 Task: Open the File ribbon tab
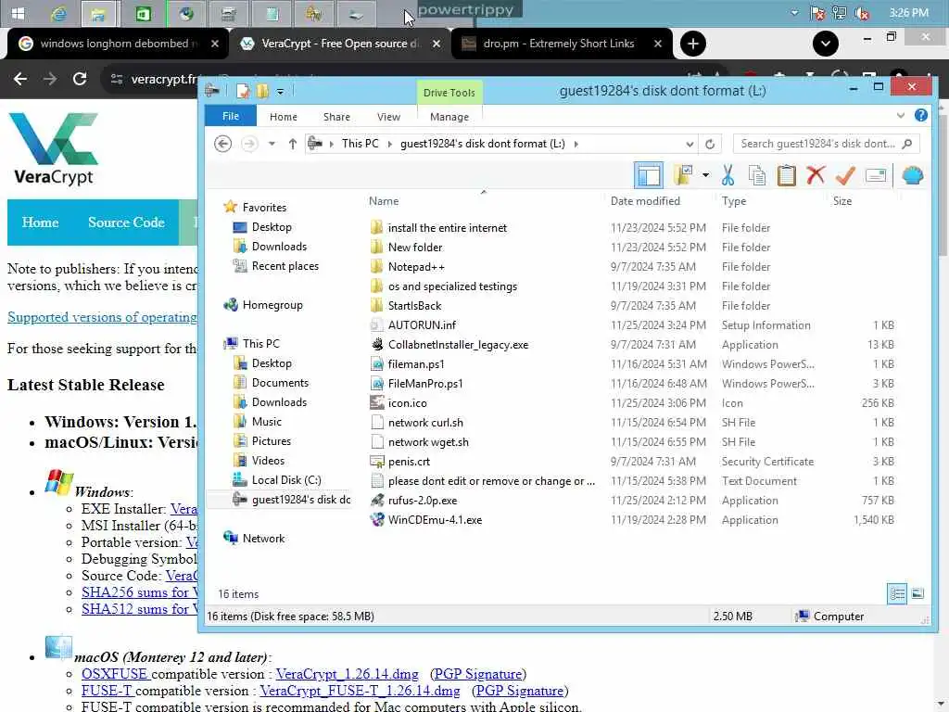tap(231, 116)
